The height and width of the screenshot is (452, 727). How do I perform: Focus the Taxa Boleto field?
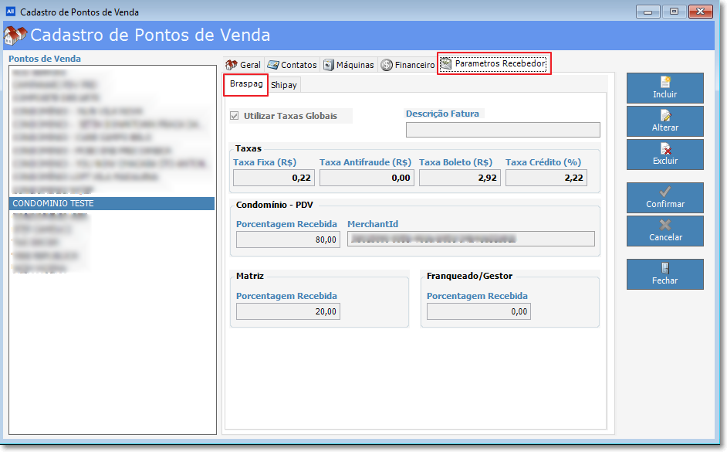(x=459, y=178)
